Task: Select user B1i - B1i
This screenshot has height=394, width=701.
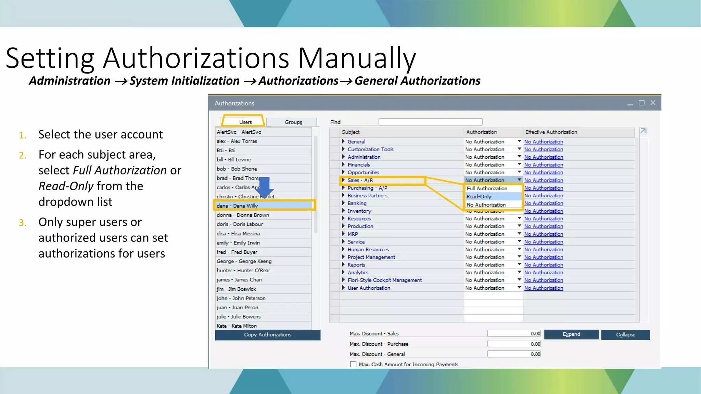Action: point(264,150)
